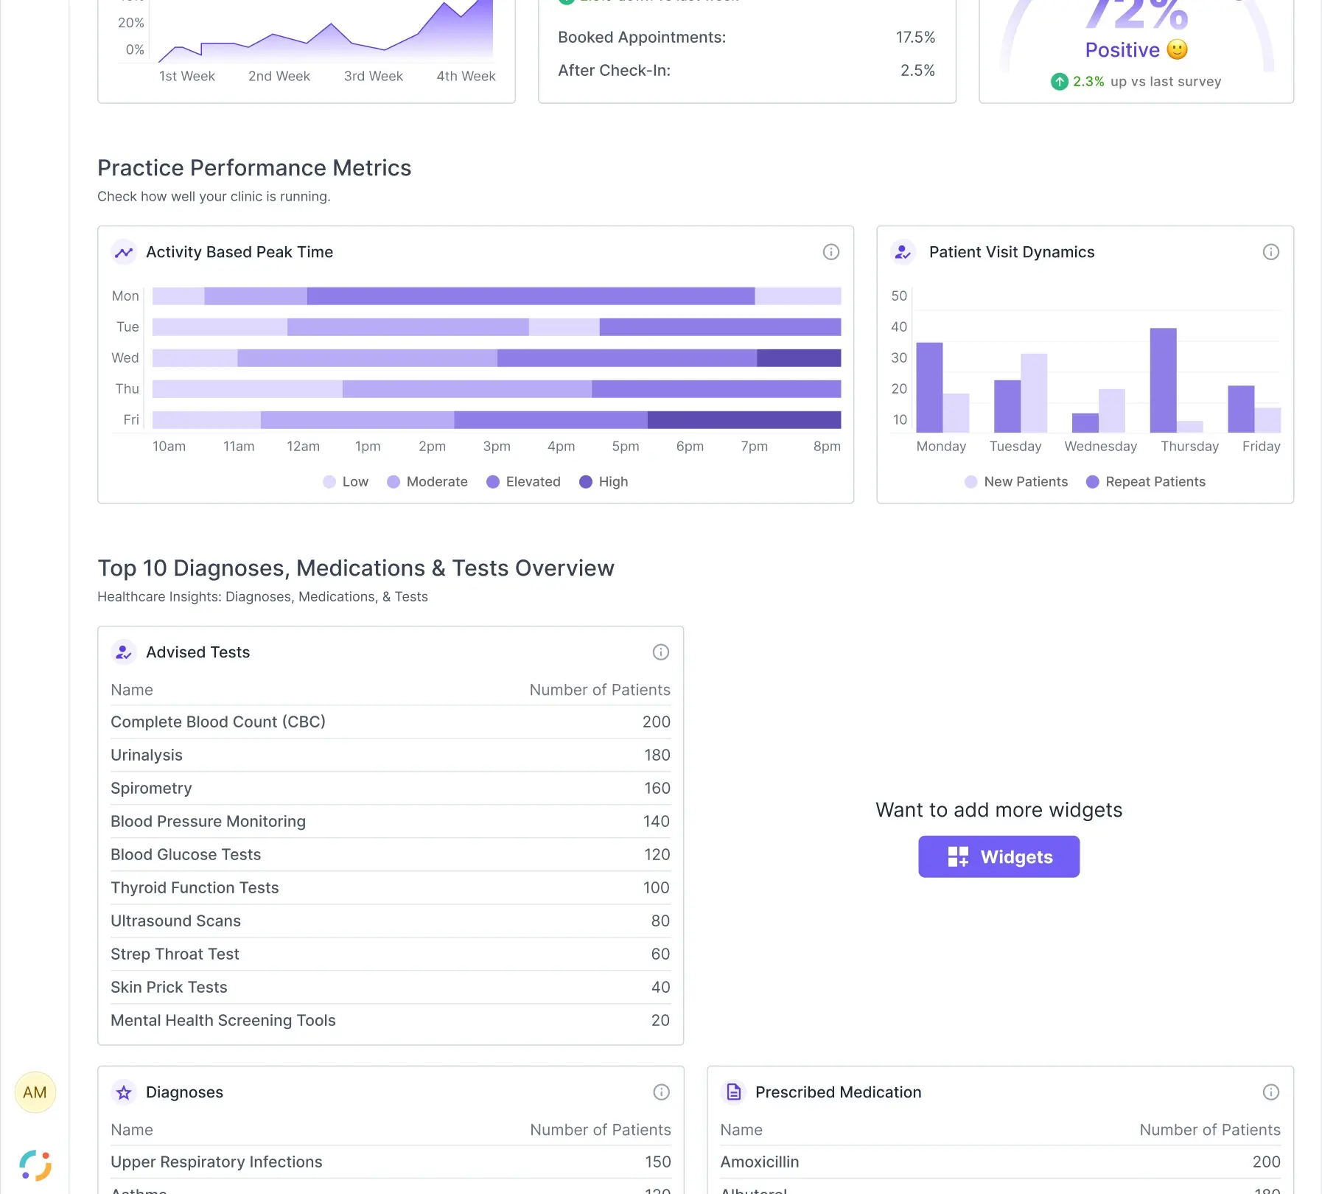Viewport: 1322px width, 1194px height.
Task: Click the Activity Based Peak Time info icon
Action: (830, 252)
